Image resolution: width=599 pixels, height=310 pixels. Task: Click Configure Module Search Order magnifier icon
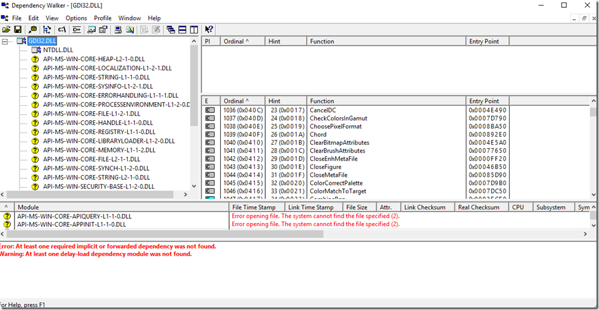point(130,29)
